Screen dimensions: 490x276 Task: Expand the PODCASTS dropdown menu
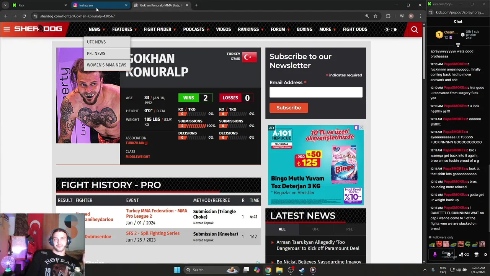pyautogui.click(x=196, y=29)
